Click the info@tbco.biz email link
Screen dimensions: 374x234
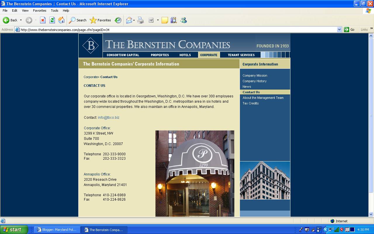tap(108, 118)
